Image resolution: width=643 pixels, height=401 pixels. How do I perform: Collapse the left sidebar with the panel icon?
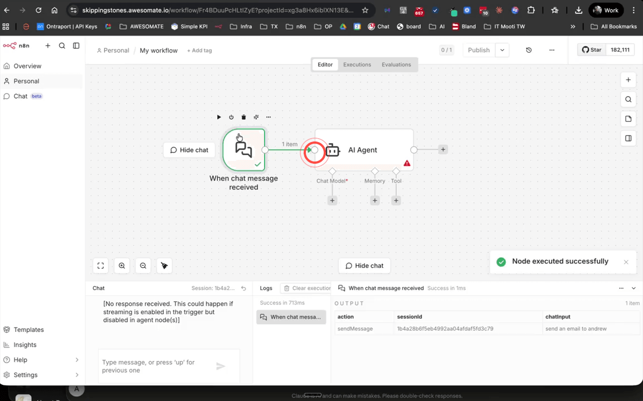[x=76, y=46]
